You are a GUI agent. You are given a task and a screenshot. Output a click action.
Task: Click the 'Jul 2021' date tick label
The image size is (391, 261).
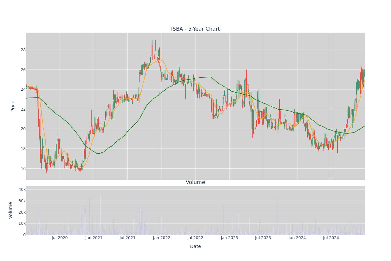127,238
